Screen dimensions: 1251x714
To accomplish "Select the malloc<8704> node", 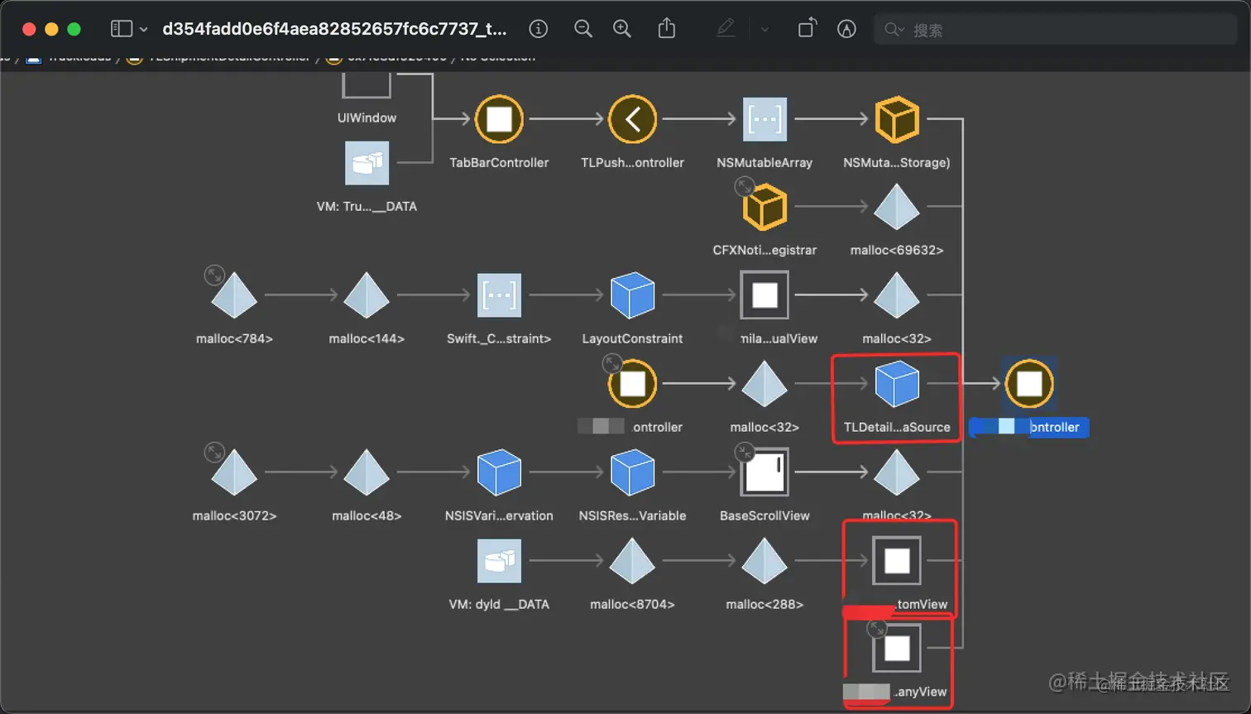I will [x=632, y=561].
